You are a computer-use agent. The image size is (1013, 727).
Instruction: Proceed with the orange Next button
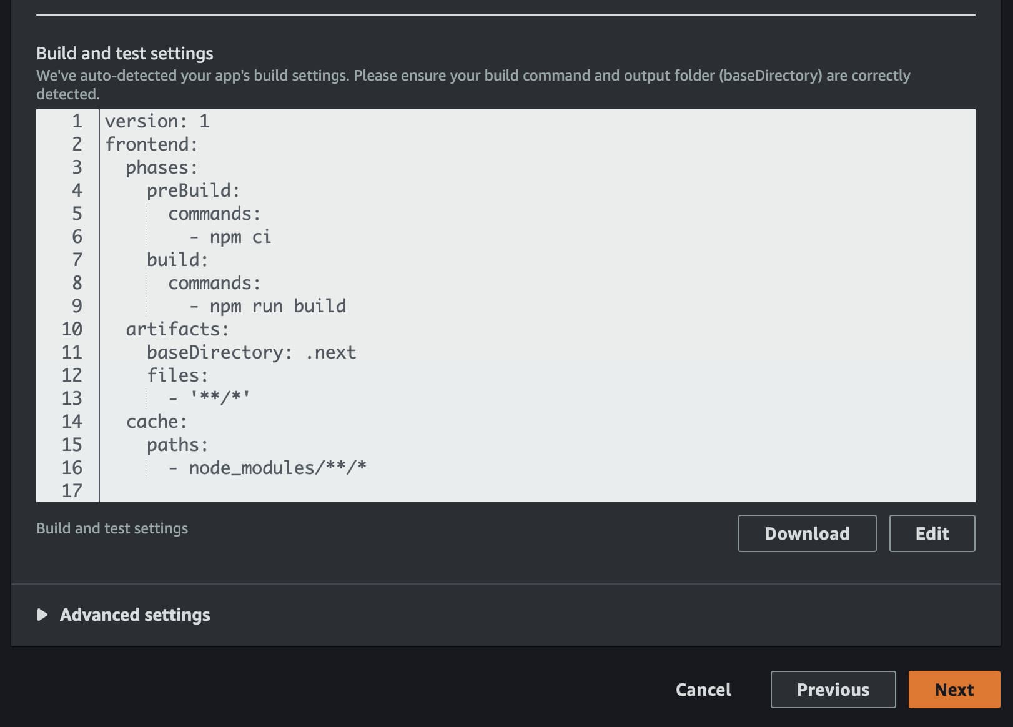tap(954, 690)
